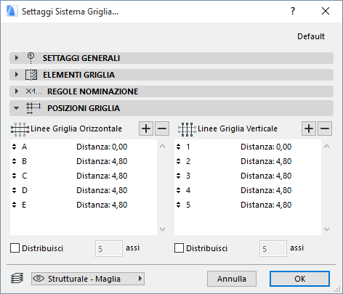
Task: Click the question mark help button
Action: point(293,11)
